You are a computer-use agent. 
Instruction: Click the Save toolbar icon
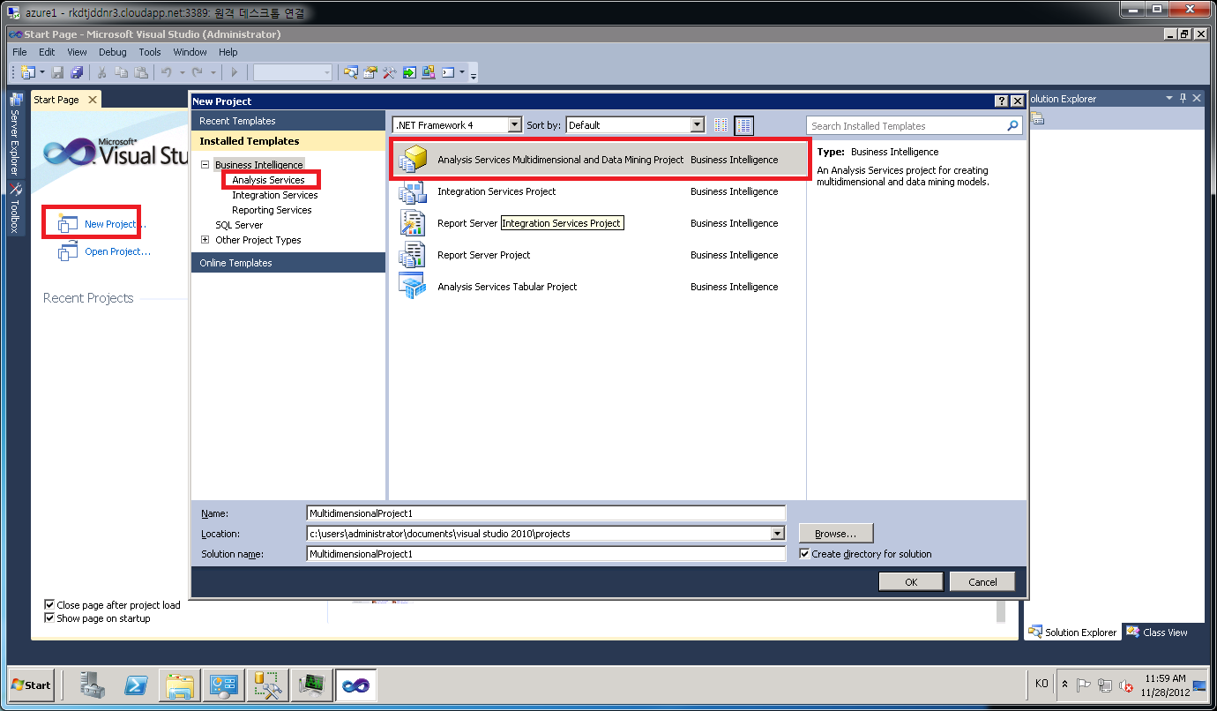[x=57, y=72]
